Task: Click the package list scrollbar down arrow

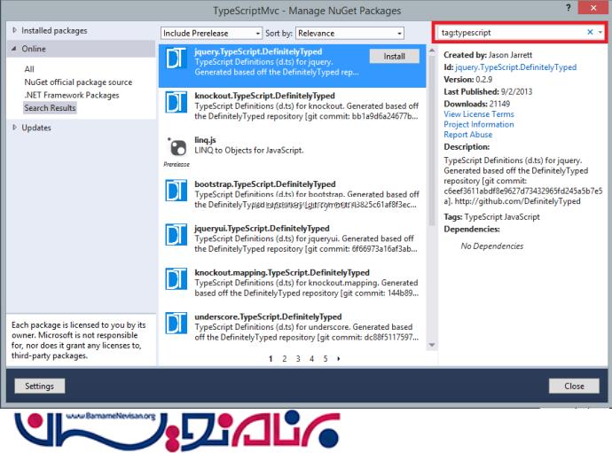Action: pyautogui.click(x=432, y=345)
